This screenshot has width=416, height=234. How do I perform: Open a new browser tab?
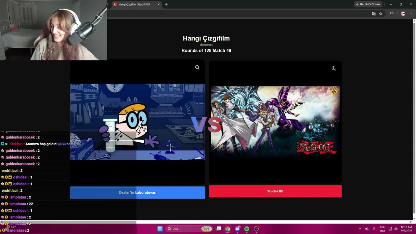pyautogui.click(x=166, y=5)
